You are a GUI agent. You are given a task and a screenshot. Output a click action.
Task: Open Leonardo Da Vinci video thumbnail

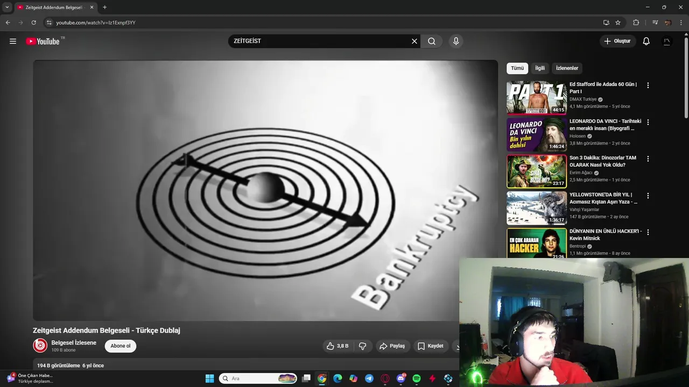536,134
